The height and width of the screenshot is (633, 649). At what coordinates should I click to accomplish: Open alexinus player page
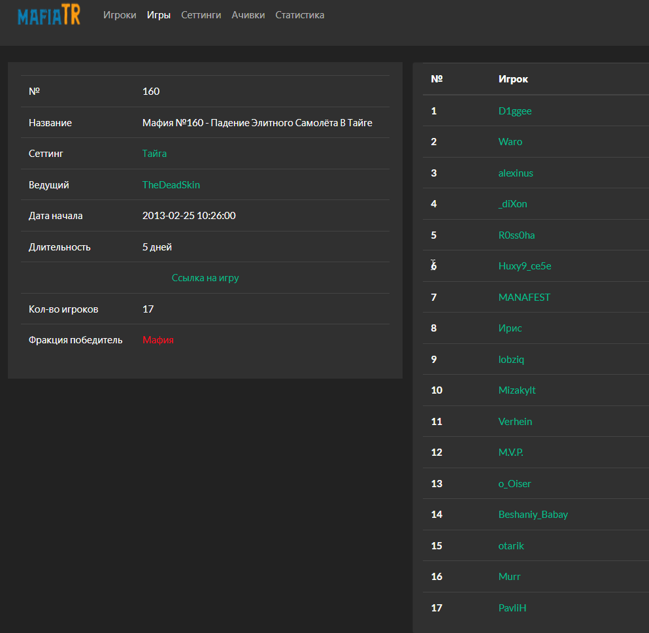coord(516,173)
